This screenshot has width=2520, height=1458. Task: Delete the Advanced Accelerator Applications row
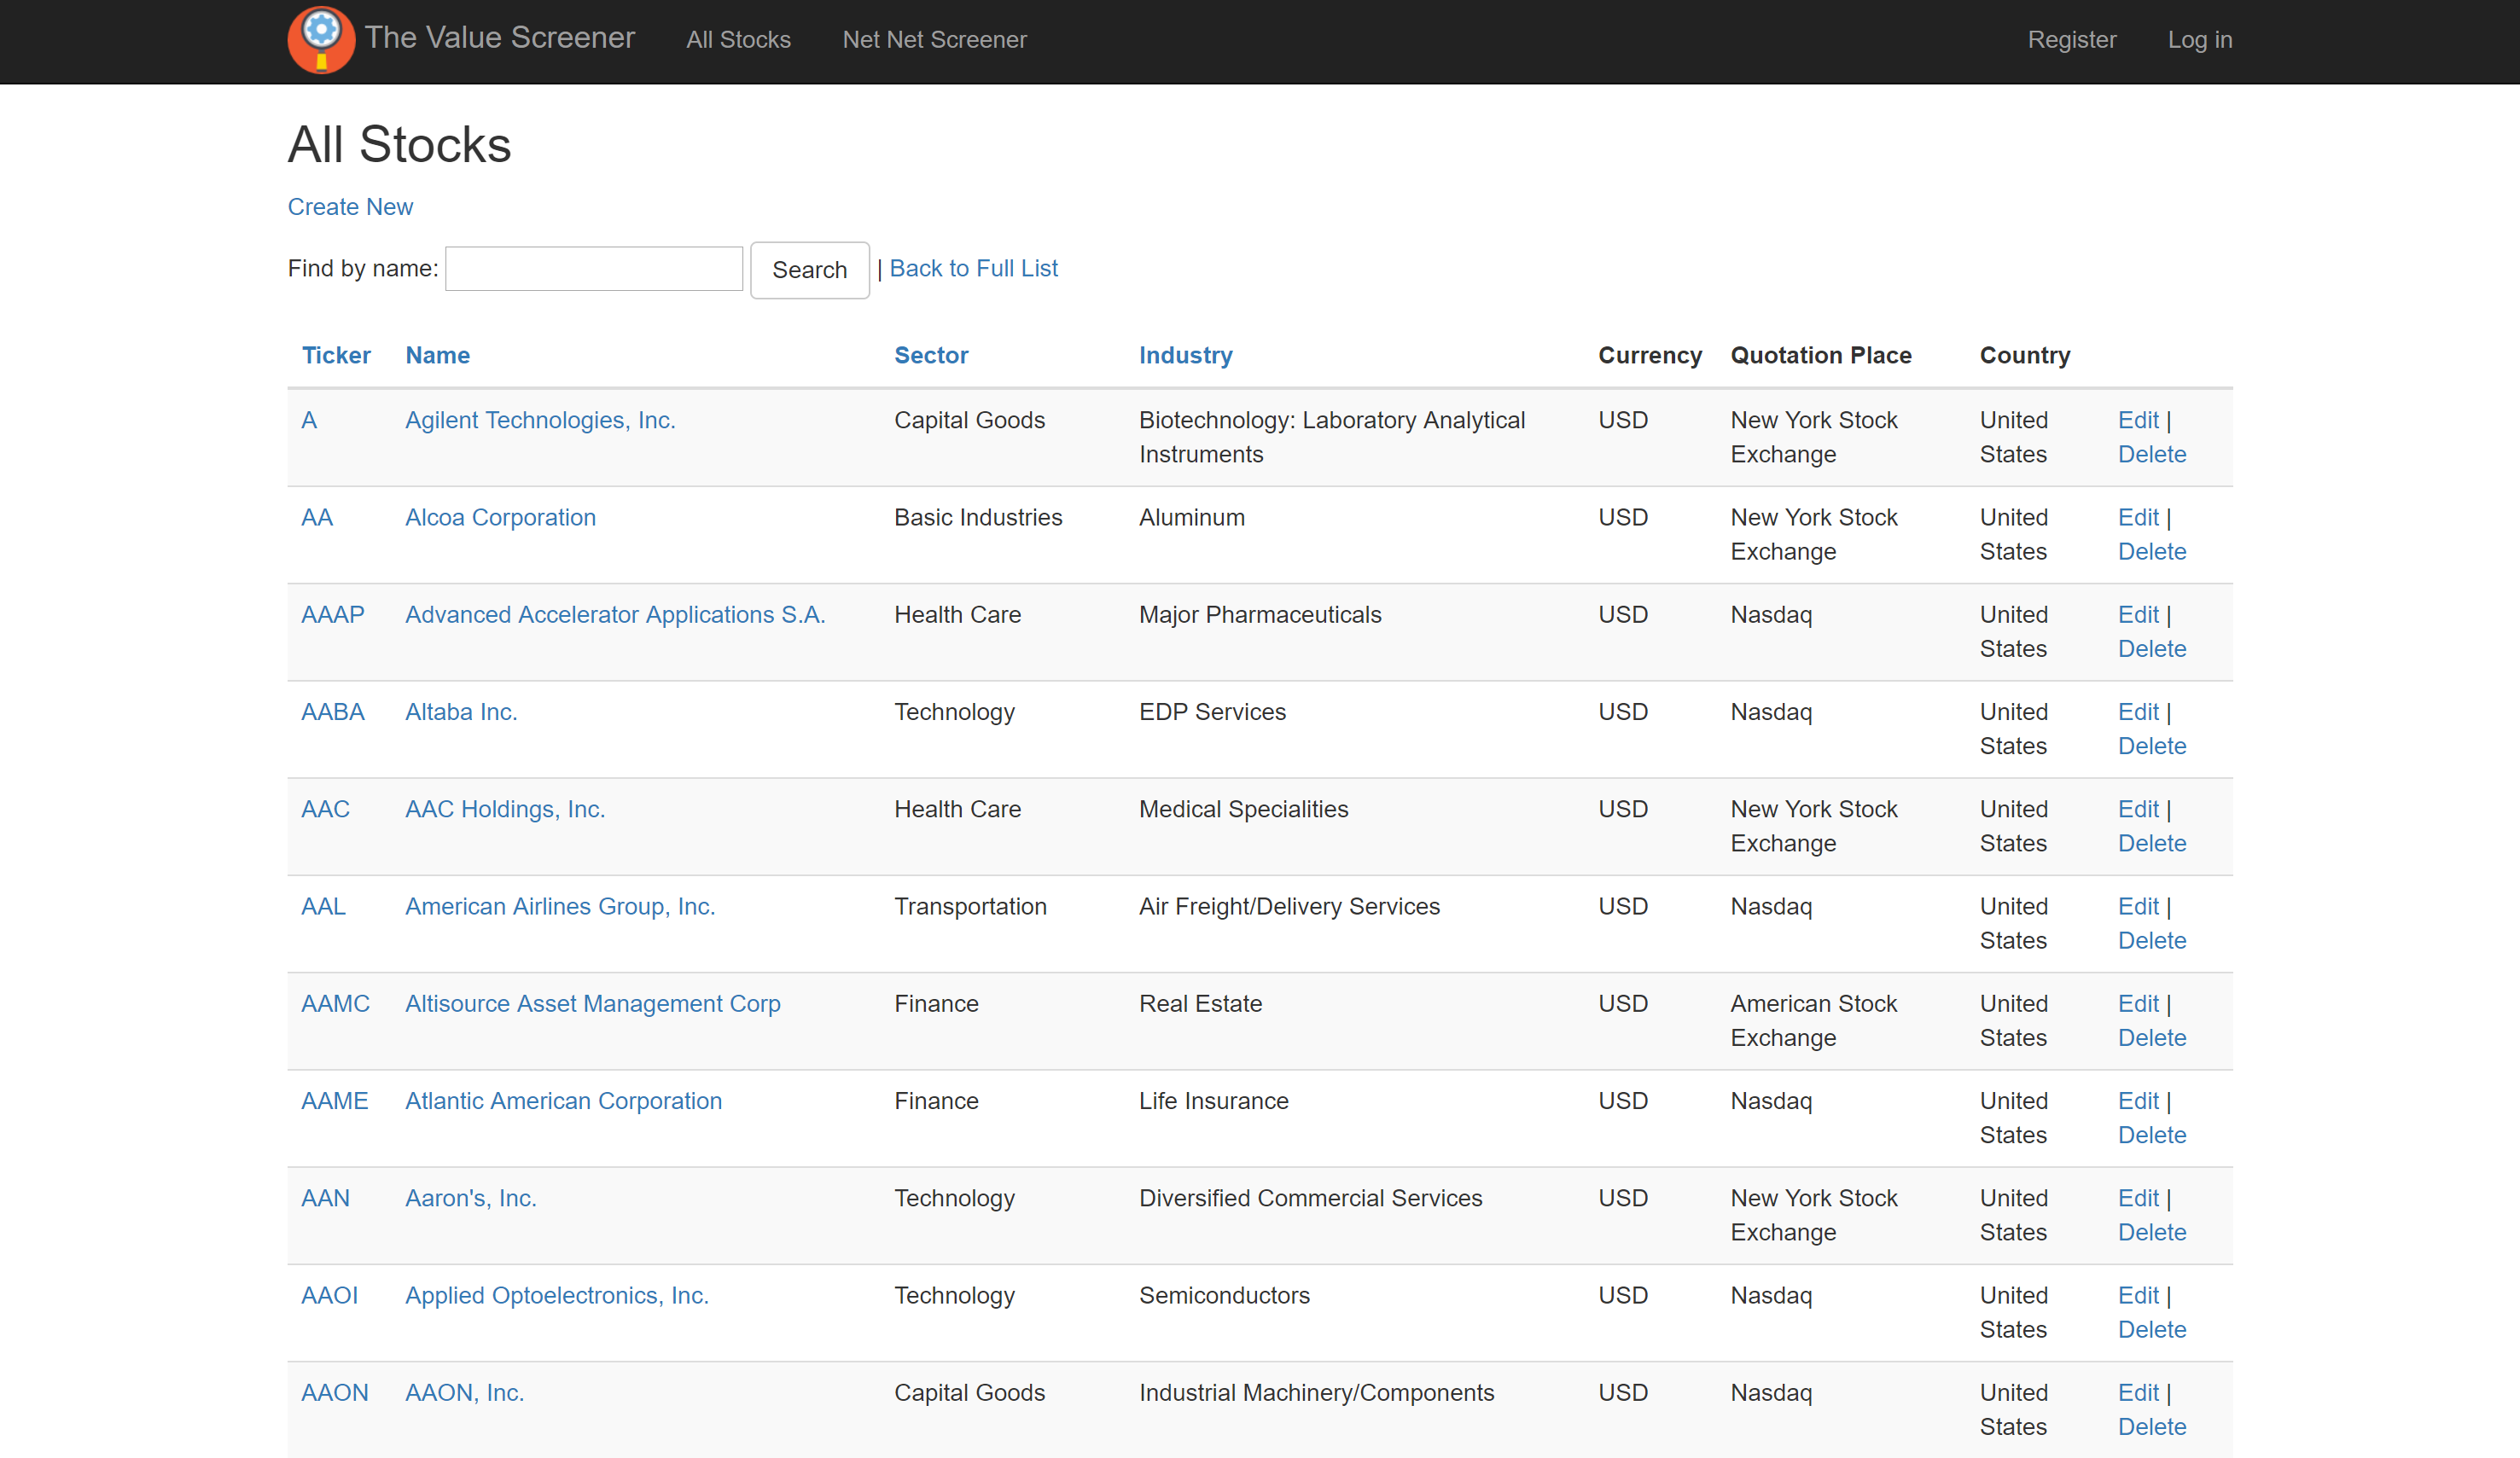pos(2152,648)
